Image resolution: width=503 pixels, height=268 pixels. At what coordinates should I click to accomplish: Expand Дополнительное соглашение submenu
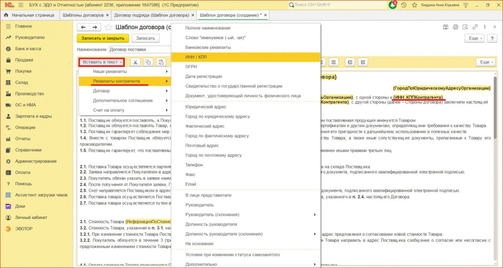click(124, 100)
